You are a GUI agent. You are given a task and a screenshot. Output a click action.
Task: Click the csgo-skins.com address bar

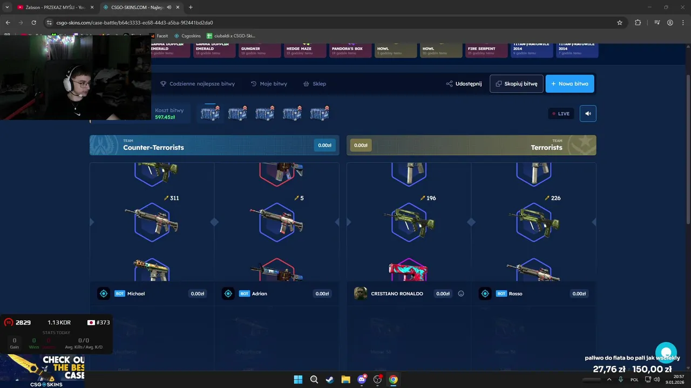click(x=335, y=23)
